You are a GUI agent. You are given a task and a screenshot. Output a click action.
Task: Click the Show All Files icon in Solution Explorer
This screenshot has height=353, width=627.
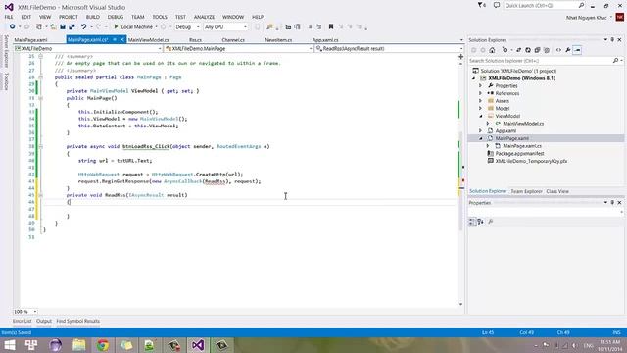pyautogui.click(x=547, y=50)
